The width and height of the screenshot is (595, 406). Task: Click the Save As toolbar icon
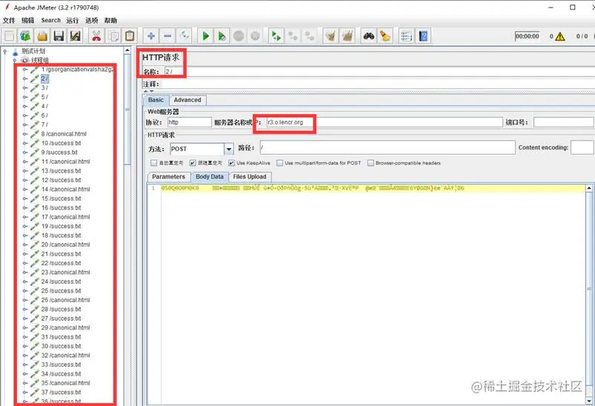pyautogui.click(x=75, y=36)
